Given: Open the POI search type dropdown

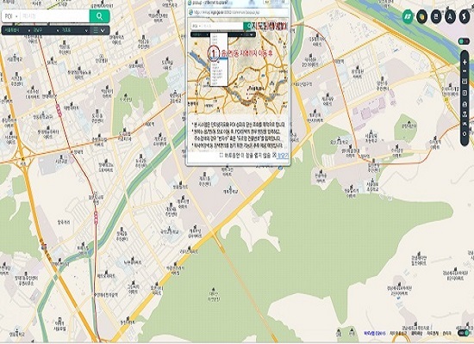Looking at the screenshot, I should 11,16.
